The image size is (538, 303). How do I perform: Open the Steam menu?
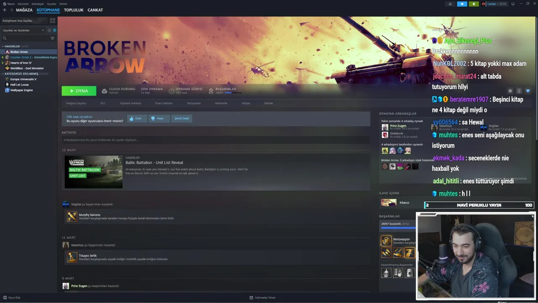(x=9, y=4)
